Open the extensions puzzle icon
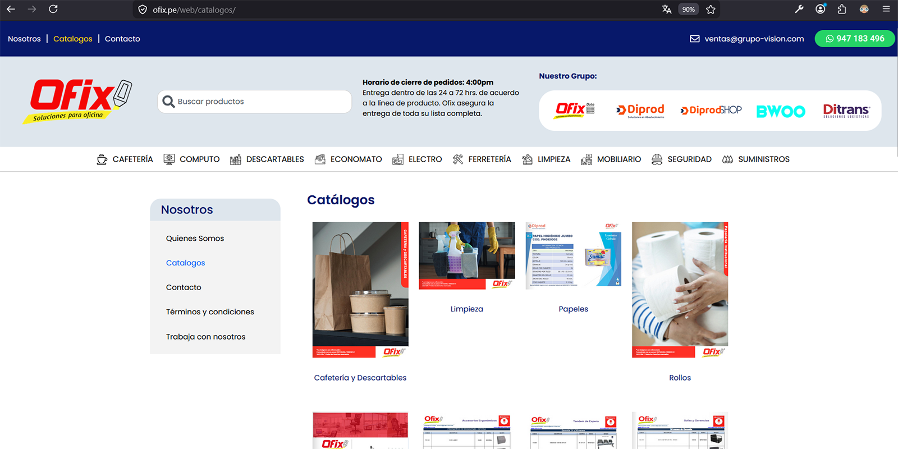This screenshot has width=898, height=449. (x=842, y=9)
